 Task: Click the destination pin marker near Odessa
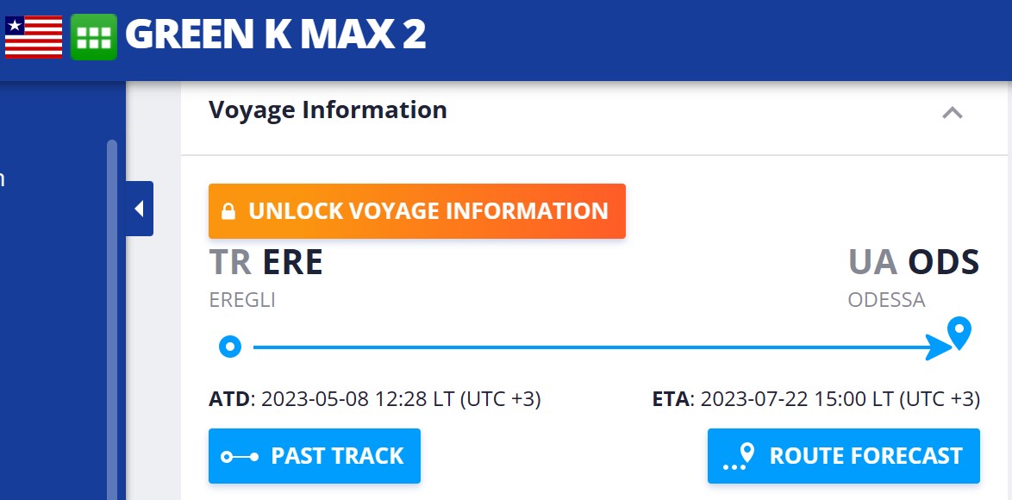click(x=959, y=330)
